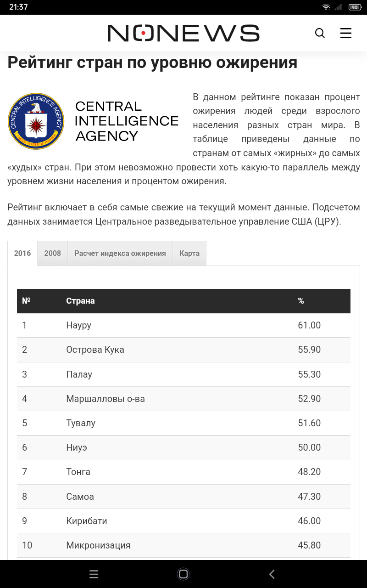This screenshot has width=367, height=588.
Task: Select the Науру table row
Action: tap(183, 325)
